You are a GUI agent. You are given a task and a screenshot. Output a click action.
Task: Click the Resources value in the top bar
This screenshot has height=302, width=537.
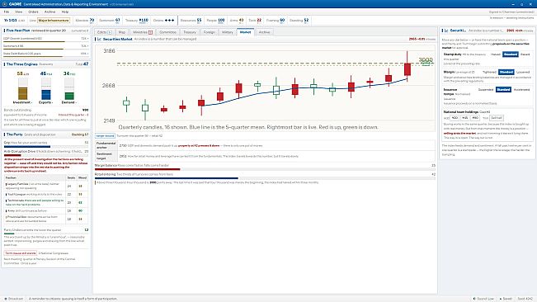[199, 20]
